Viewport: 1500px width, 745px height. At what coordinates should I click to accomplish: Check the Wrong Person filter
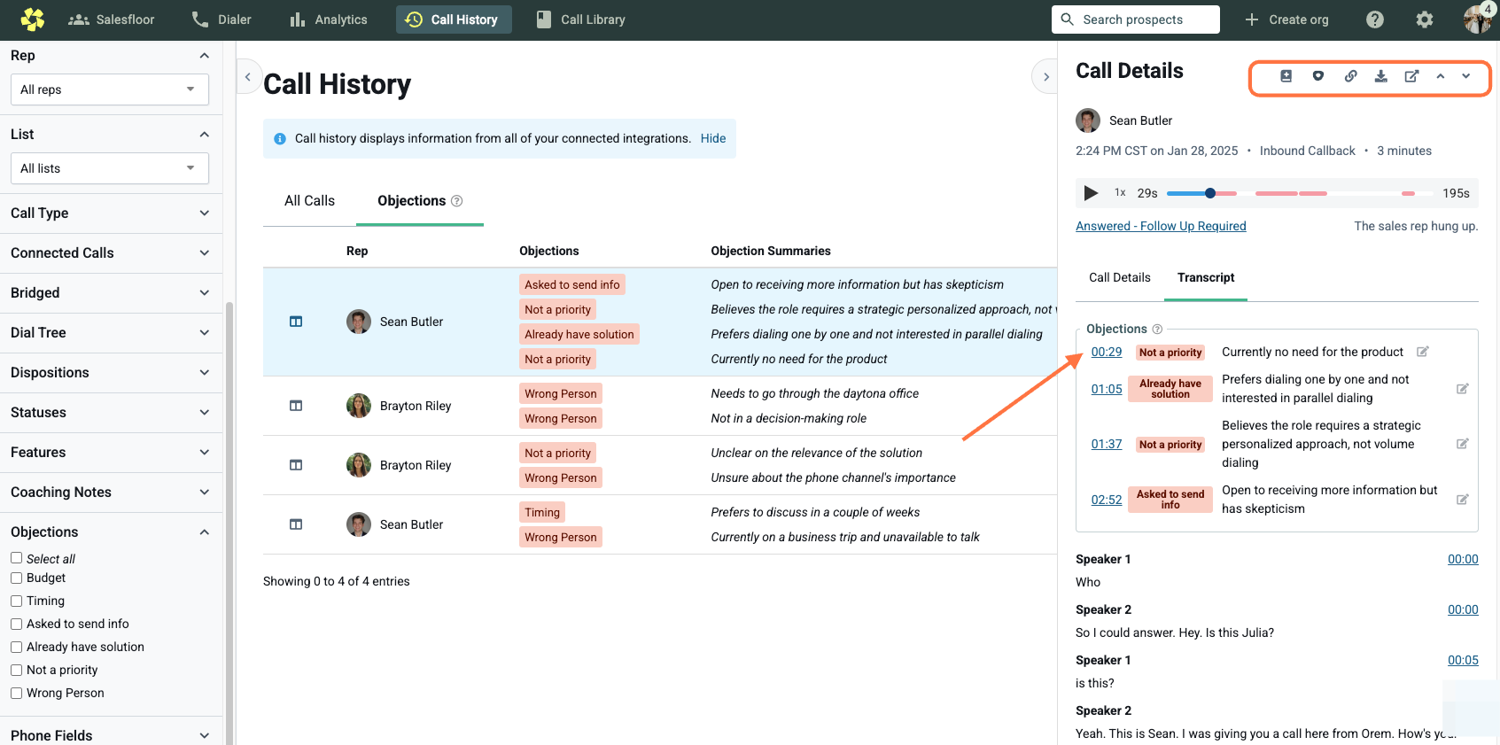[x=16, y=693]
